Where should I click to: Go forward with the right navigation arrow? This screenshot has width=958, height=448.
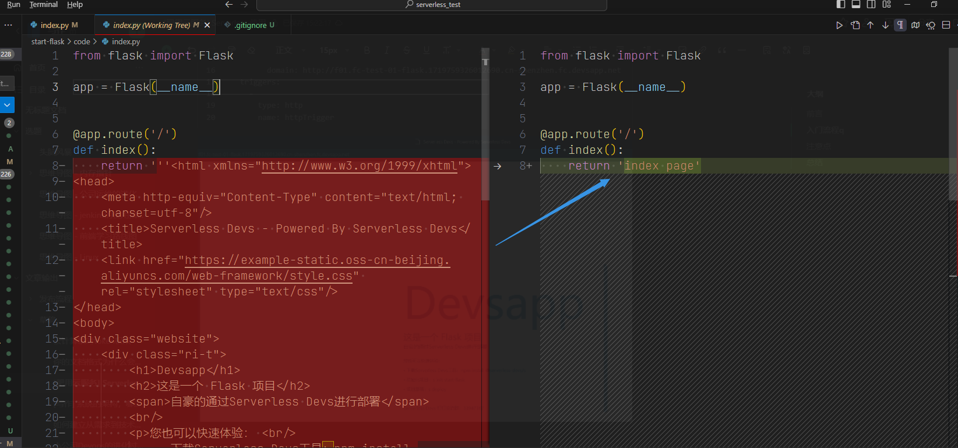pyautogui.click(x=244, y=5)
